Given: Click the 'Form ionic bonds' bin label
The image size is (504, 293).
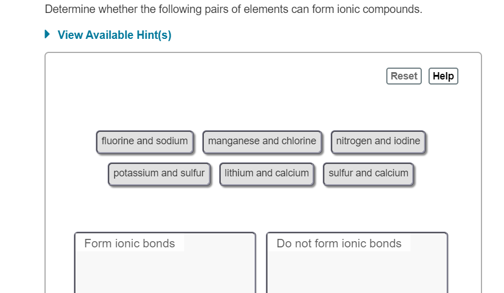Looking at the screenshot, I should pos(130,243).
